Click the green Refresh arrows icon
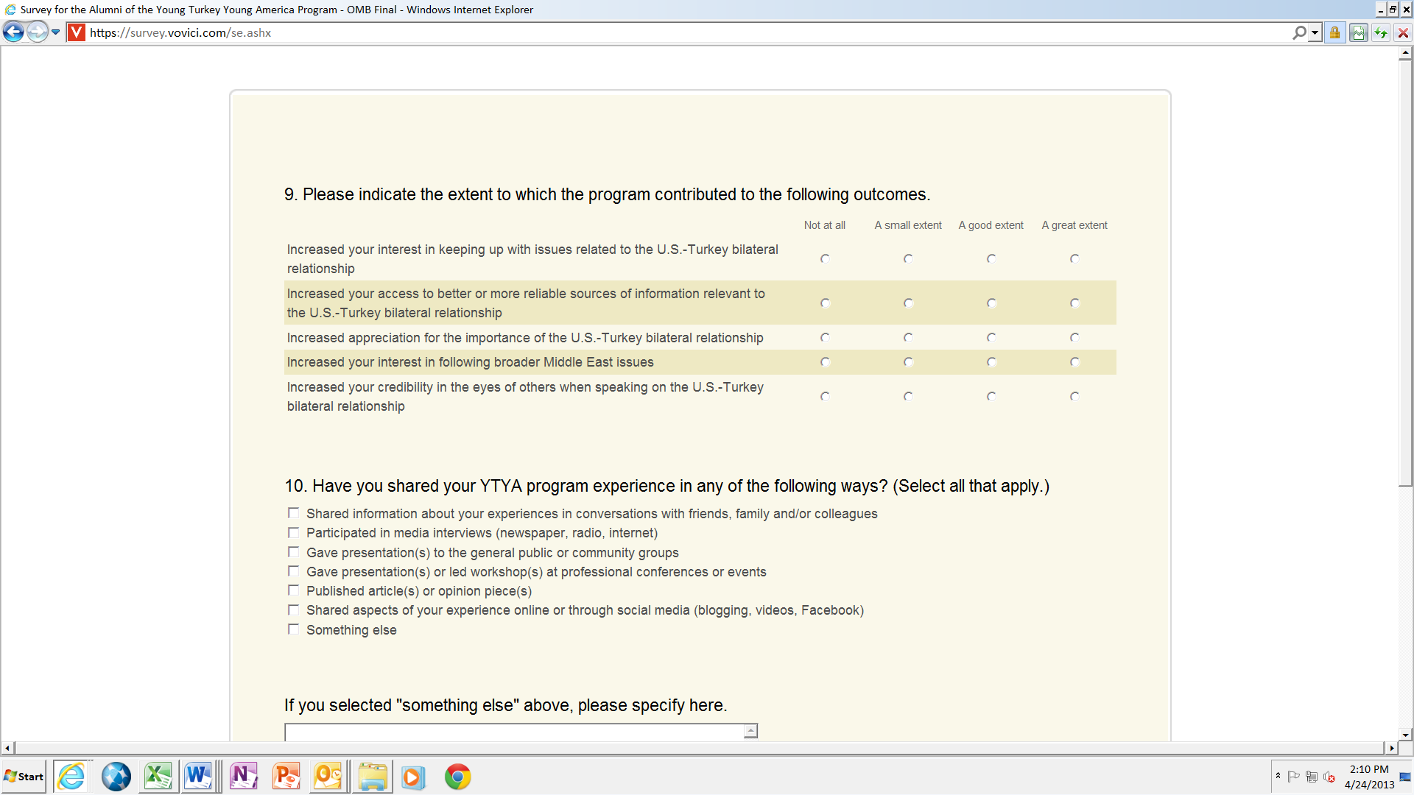The height and width of the screenshot is (795, 1414). [1381, 33]
